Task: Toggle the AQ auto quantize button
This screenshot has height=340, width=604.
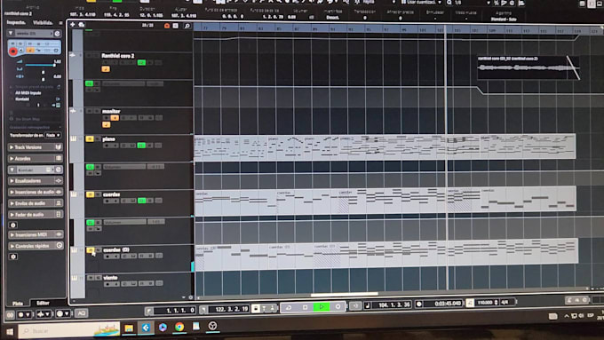Action: click(x=82, y=313)
